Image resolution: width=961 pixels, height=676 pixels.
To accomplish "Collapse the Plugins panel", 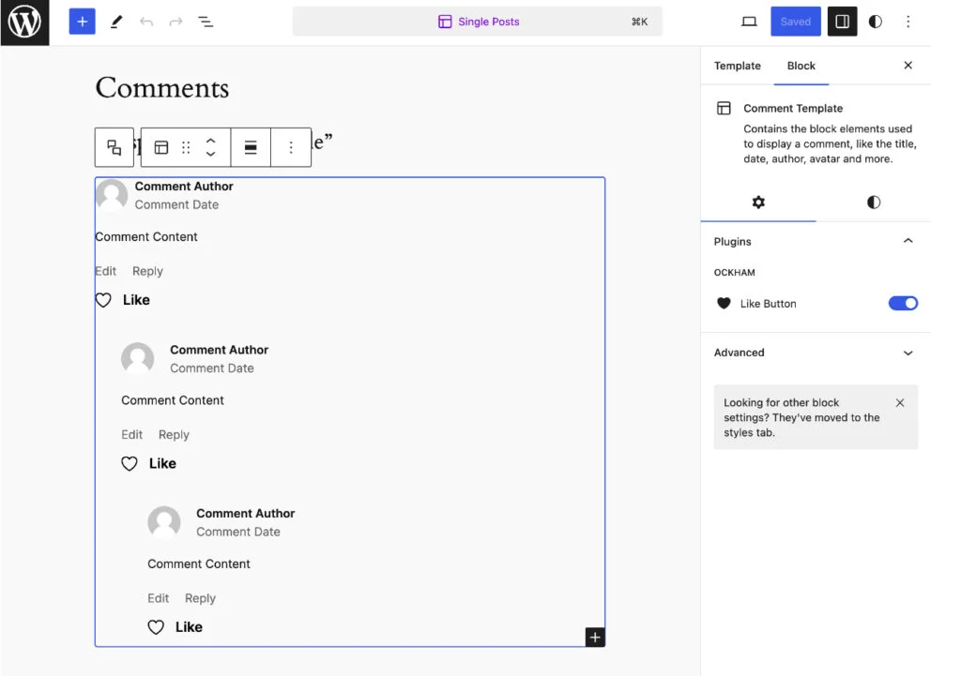I will click(x=907, y=241).
